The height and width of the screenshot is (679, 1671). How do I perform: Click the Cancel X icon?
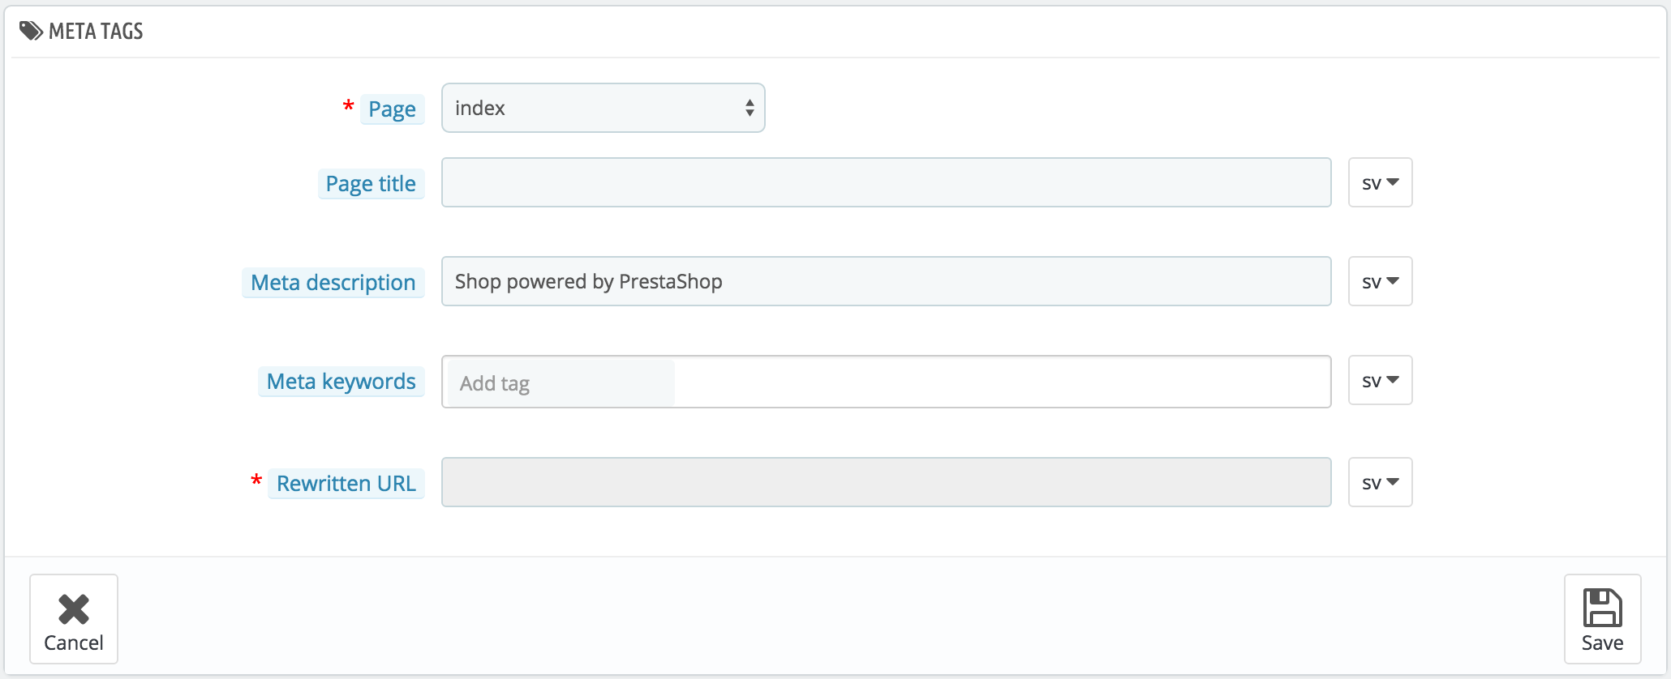coord(74,609)
